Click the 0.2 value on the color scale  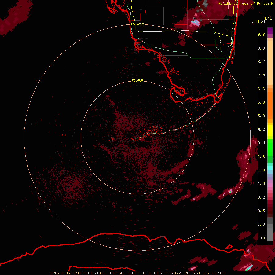point(261,197)
